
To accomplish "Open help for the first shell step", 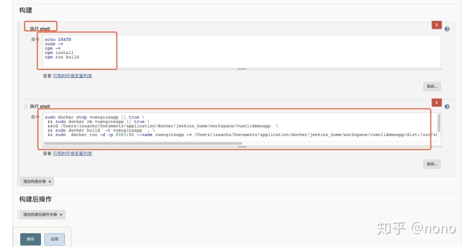I will click(447, 29).
